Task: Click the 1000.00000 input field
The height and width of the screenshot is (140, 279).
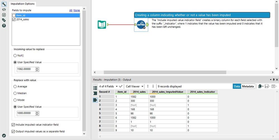Action: tap(26, 113)
